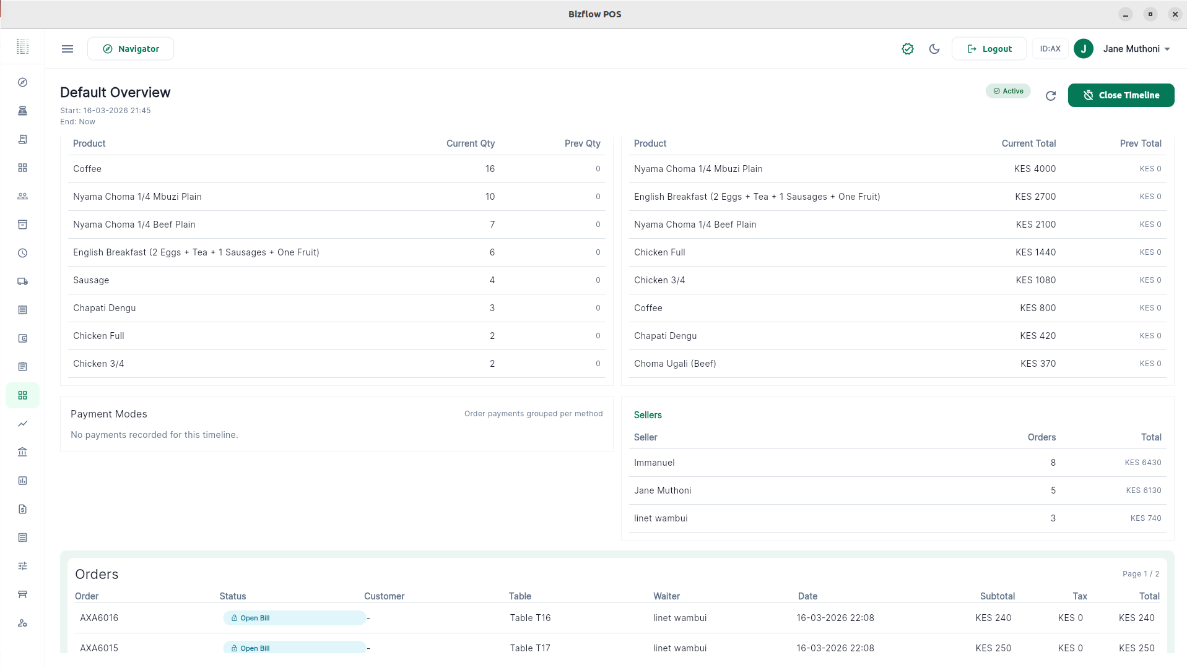Image resolution: width=1187 pixels, height=668 pixels.
Task: Click the wallet icon in sidebar
Action: point(23,338)
